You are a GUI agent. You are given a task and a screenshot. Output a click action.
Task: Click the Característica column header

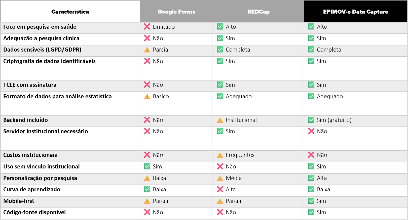click(x=70, y=12)
